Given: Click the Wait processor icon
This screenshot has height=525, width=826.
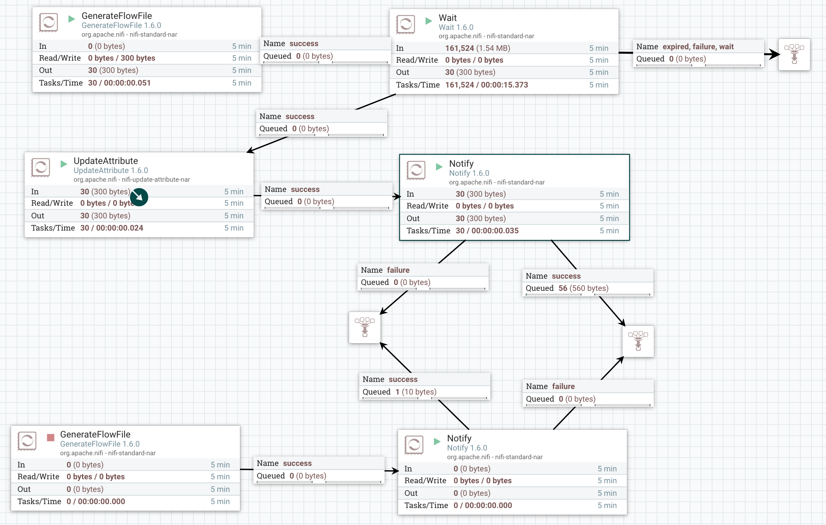Looking at the screenshot, I should point(406,24).
